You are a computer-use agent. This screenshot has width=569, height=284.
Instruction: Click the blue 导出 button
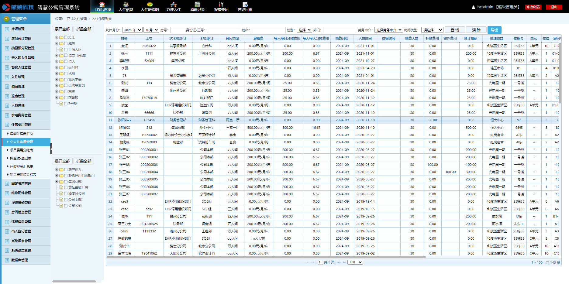(x=494, y=30)
